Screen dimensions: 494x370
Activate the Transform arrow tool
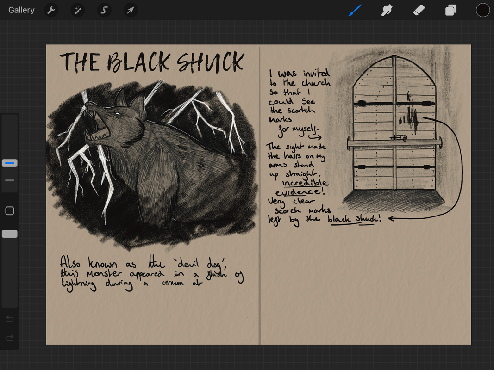131,10
